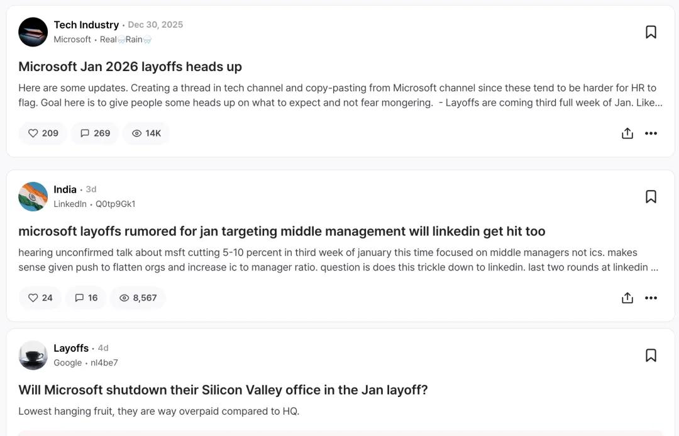Viewport: 679px width, 436px height.
Task: Bookmark the LinkedIn middle management layoffs post
Action: (x=651, y=197)
